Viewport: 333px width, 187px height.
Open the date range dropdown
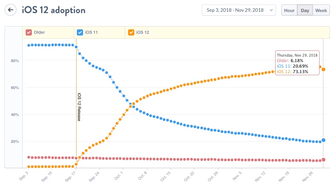pyautogui.click(x=238, y=10)
